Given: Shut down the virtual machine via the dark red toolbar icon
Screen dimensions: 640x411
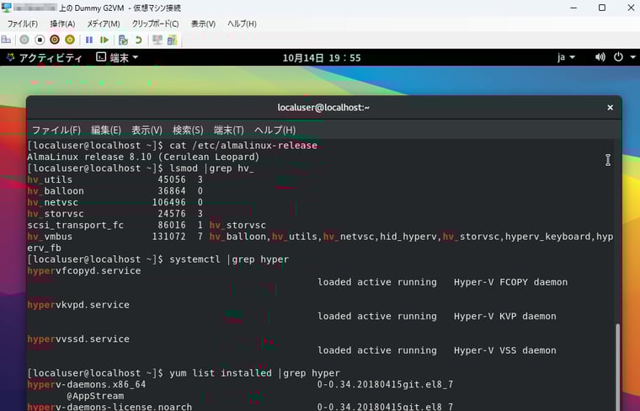Looking at the screenshot, I should click(55, 40).
